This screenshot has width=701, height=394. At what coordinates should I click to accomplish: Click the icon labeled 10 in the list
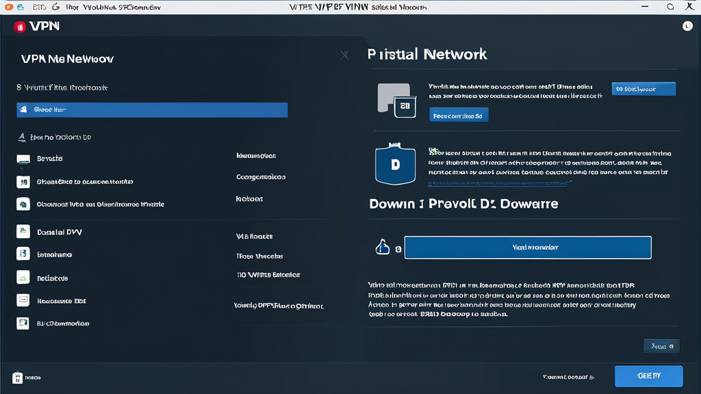[x=23, y=182]
